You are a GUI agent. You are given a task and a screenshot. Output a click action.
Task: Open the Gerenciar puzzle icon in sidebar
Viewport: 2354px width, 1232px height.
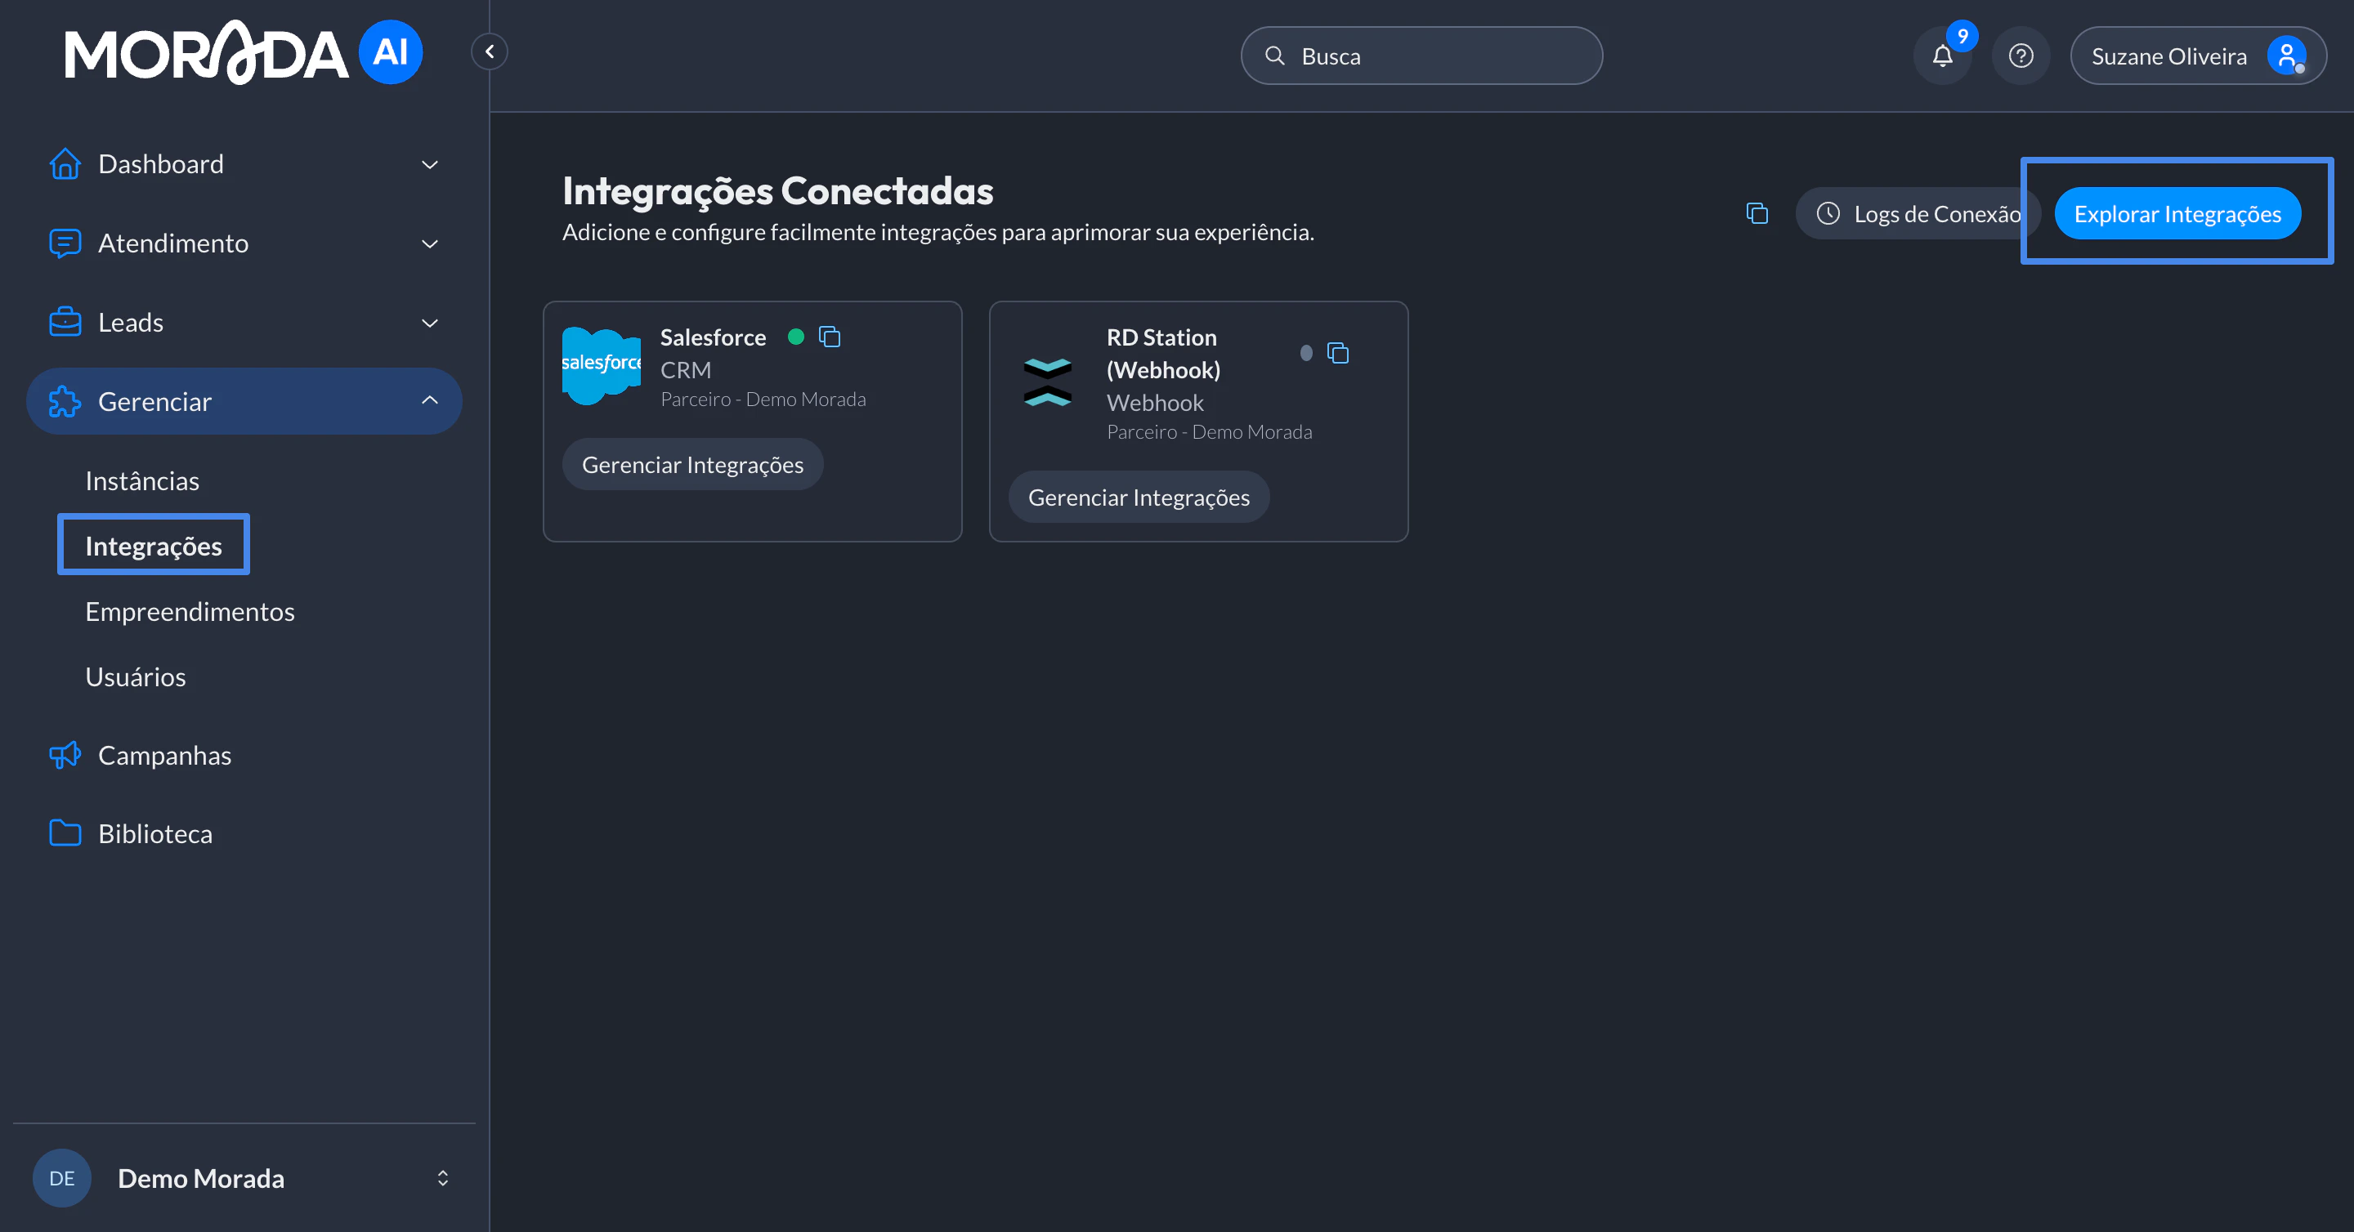(64, 401)
